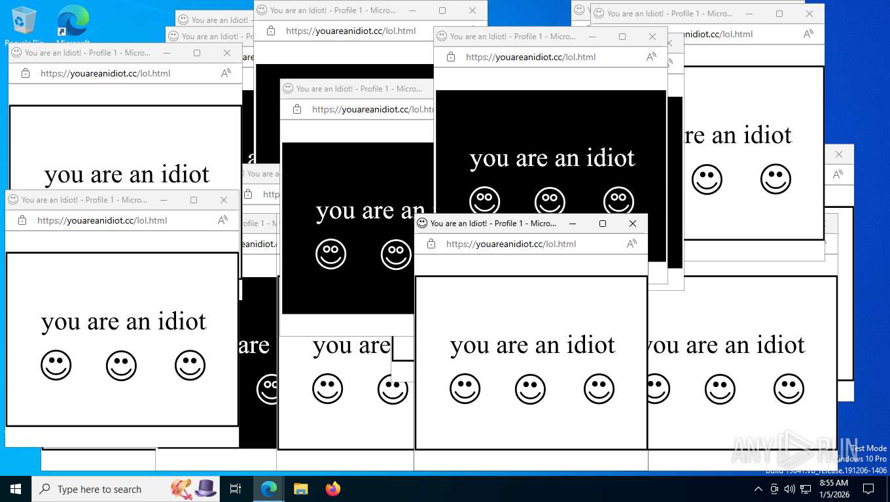
Task: Open the network status tray icon
Action: [x=806, y=489]
